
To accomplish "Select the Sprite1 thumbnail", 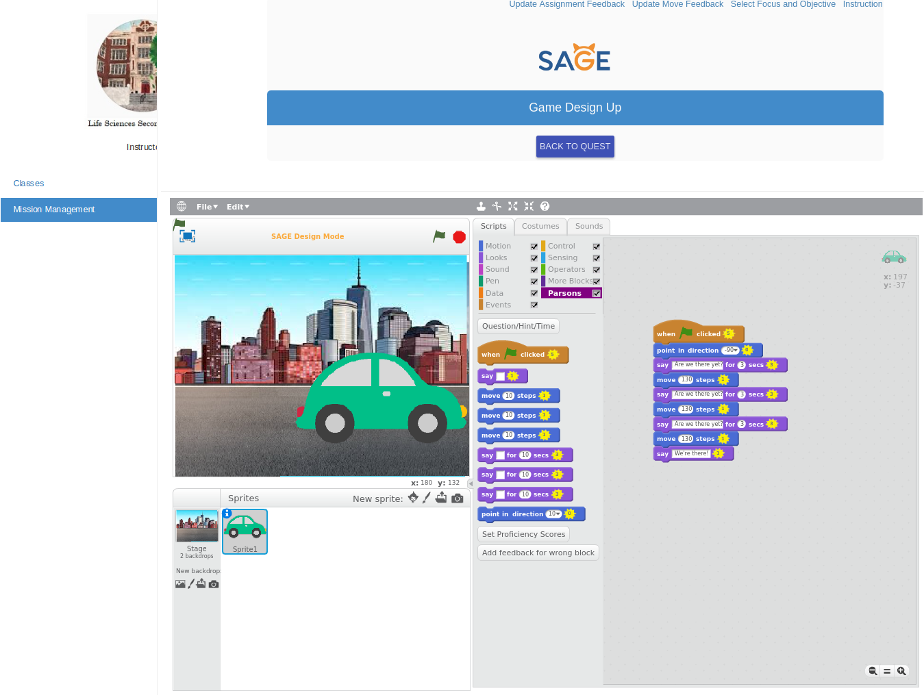I will [x=245, y=531].
